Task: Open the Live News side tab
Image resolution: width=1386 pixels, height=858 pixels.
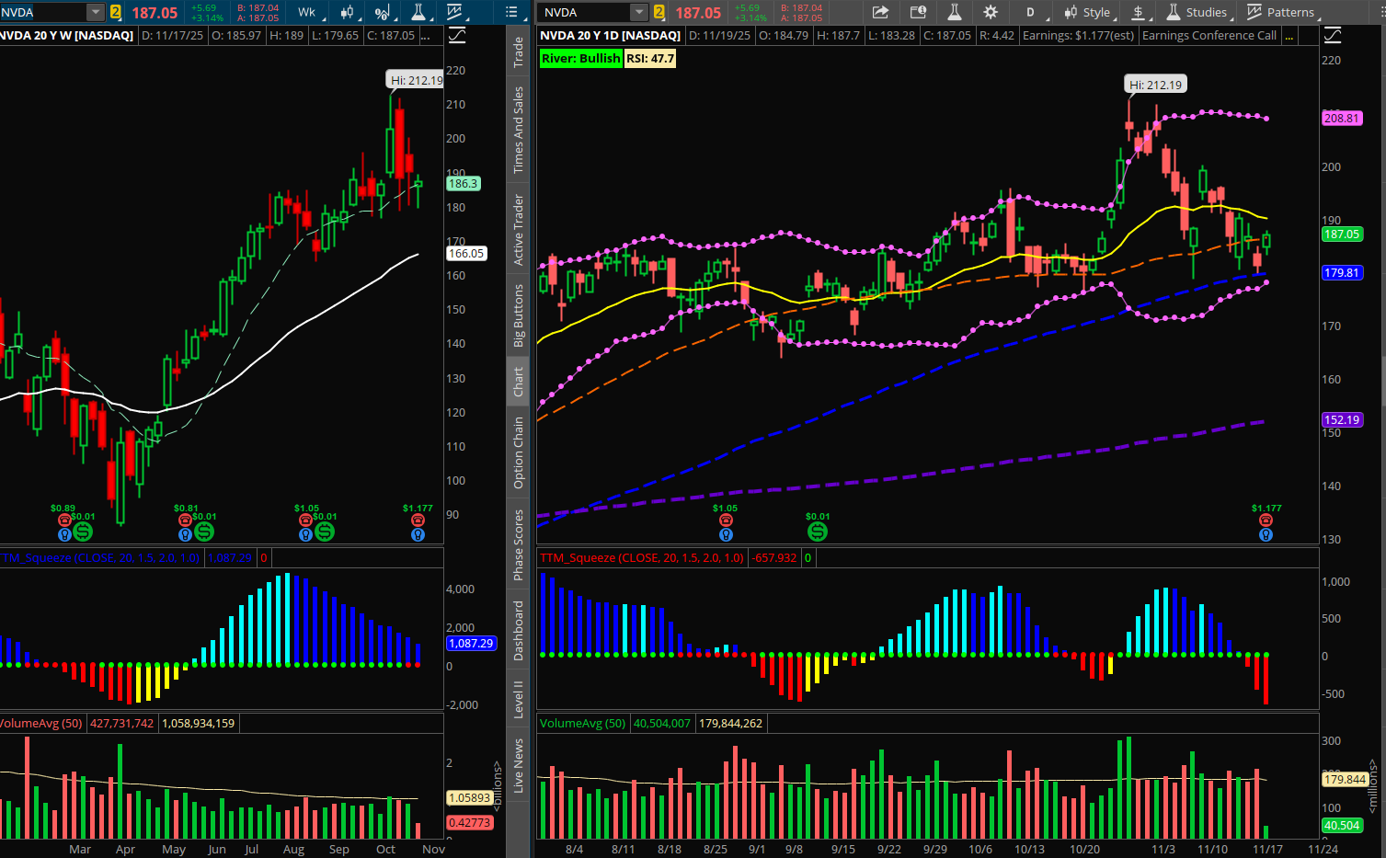Action: [519, 765]
